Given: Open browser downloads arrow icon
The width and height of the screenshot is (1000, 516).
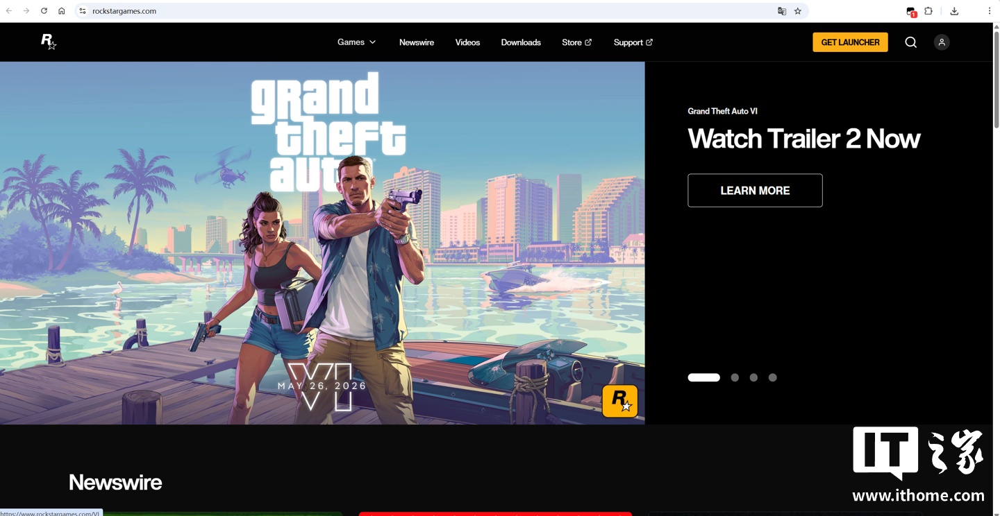Looking at the screenshot, I should [x=954, y=11].
